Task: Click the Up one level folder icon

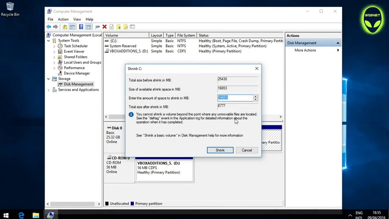Action: tap(65, 27)
